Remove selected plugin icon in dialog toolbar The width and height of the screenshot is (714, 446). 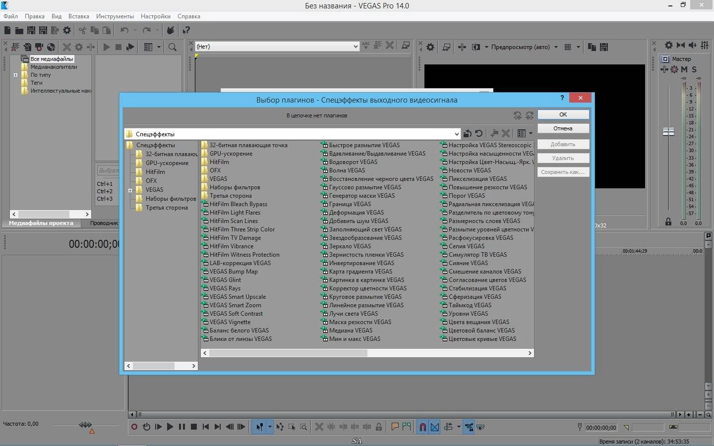pyautogui.click(x=506, y=133)
